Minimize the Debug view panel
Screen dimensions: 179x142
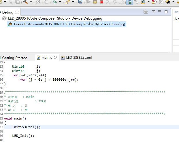pos(159,11)
